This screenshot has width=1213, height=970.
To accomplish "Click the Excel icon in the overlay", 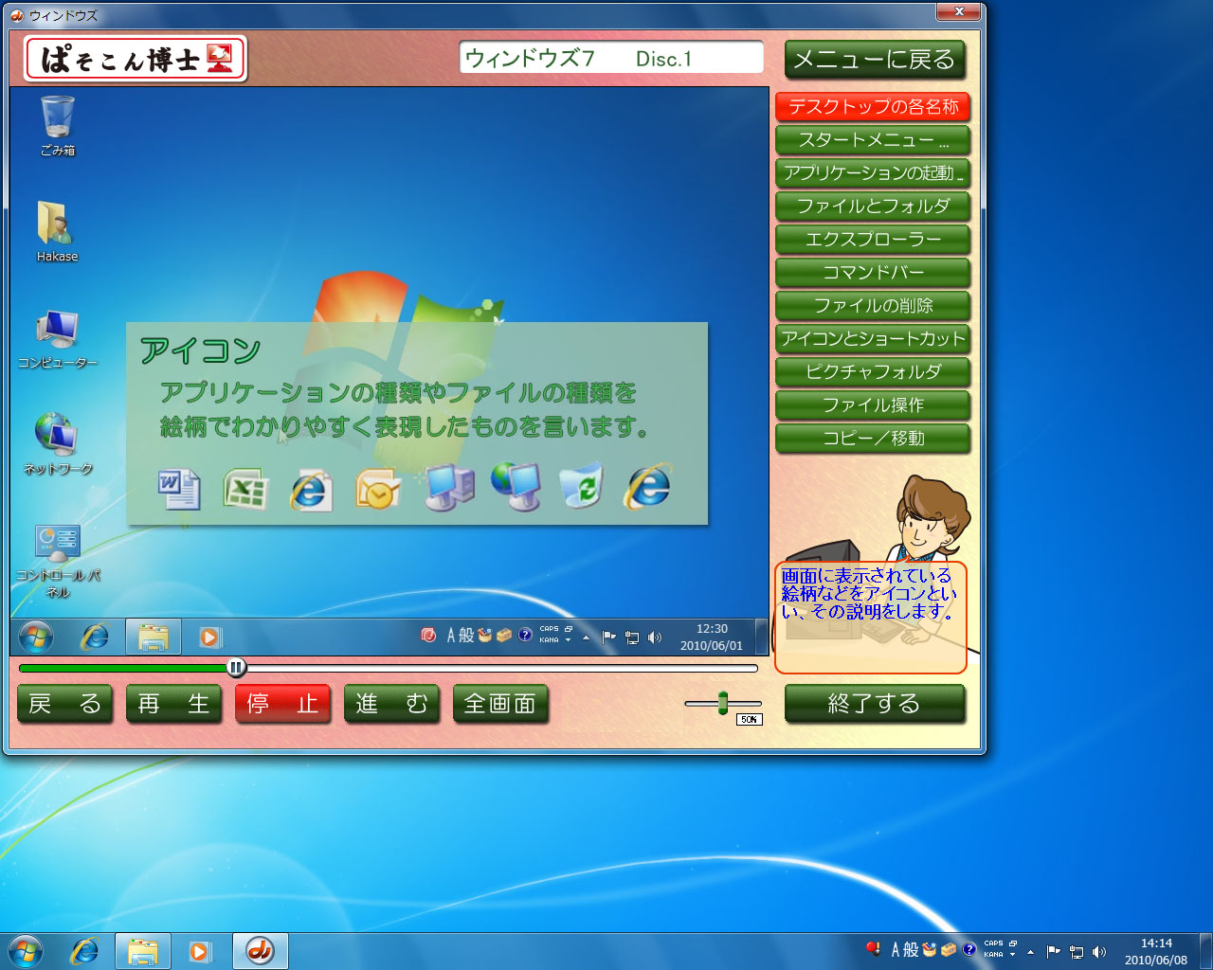I will [245, 490].
